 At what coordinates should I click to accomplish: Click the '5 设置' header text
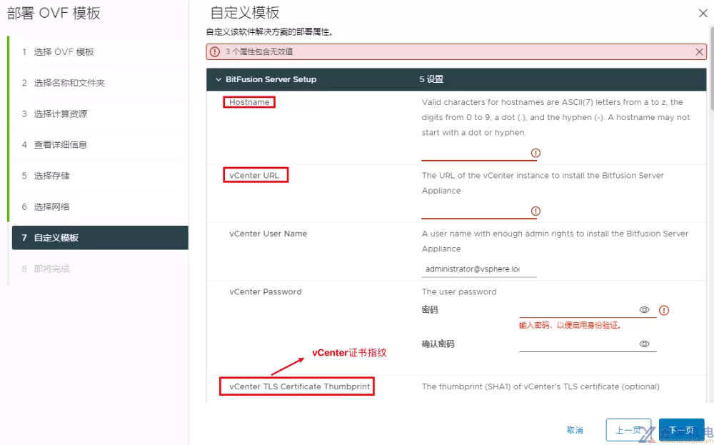(431, 79)
